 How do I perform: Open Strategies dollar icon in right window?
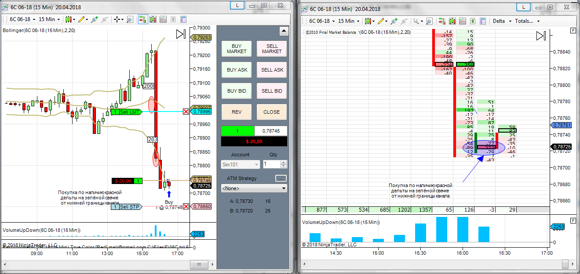tap(473, 21)
